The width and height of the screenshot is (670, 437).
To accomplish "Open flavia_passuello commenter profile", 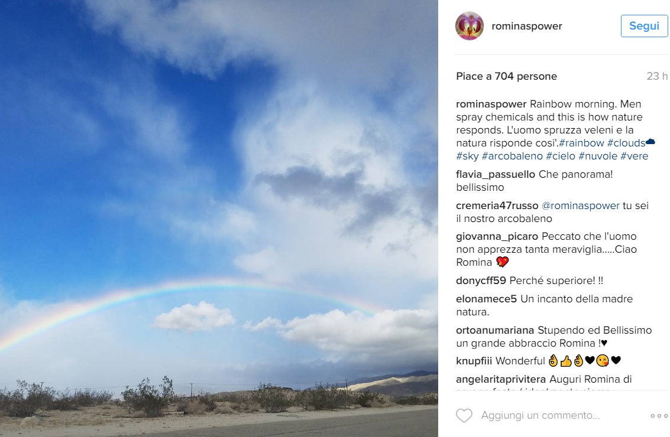I will [495, 175].
